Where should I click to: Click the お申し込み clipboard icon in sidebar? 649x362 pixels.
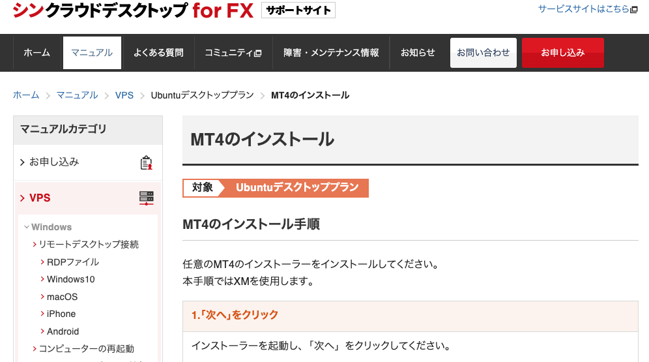tap(146, 163)
